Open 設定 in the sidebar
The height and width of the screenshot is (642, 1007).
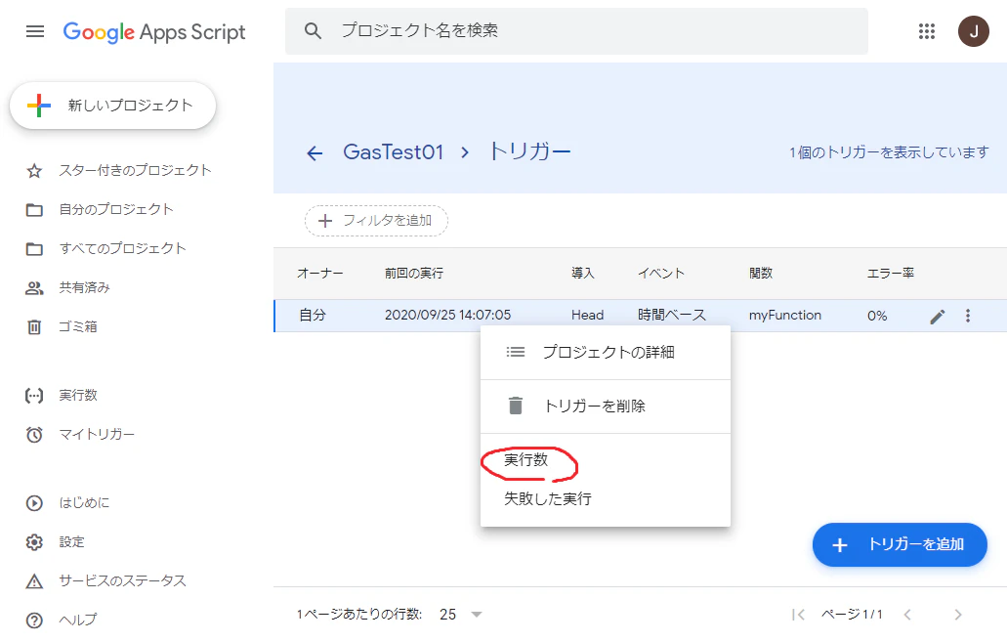point(72,541)
